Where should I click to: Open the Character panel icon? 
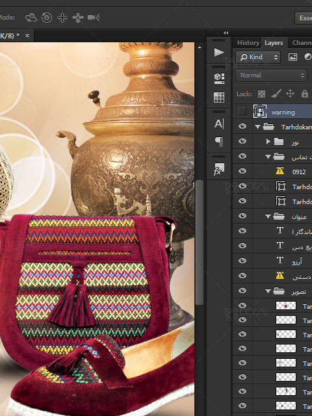coord(219,123)
